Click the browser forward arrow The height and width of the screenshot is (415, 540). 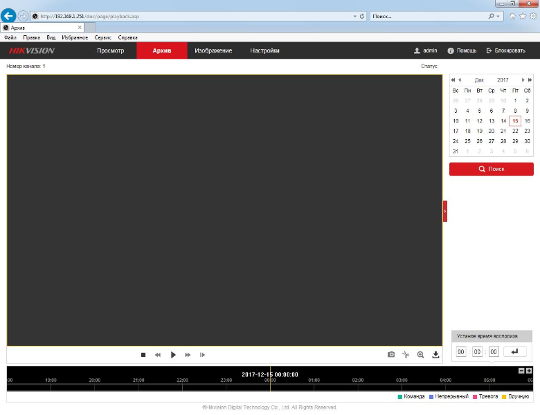click(x=23, y=16)
